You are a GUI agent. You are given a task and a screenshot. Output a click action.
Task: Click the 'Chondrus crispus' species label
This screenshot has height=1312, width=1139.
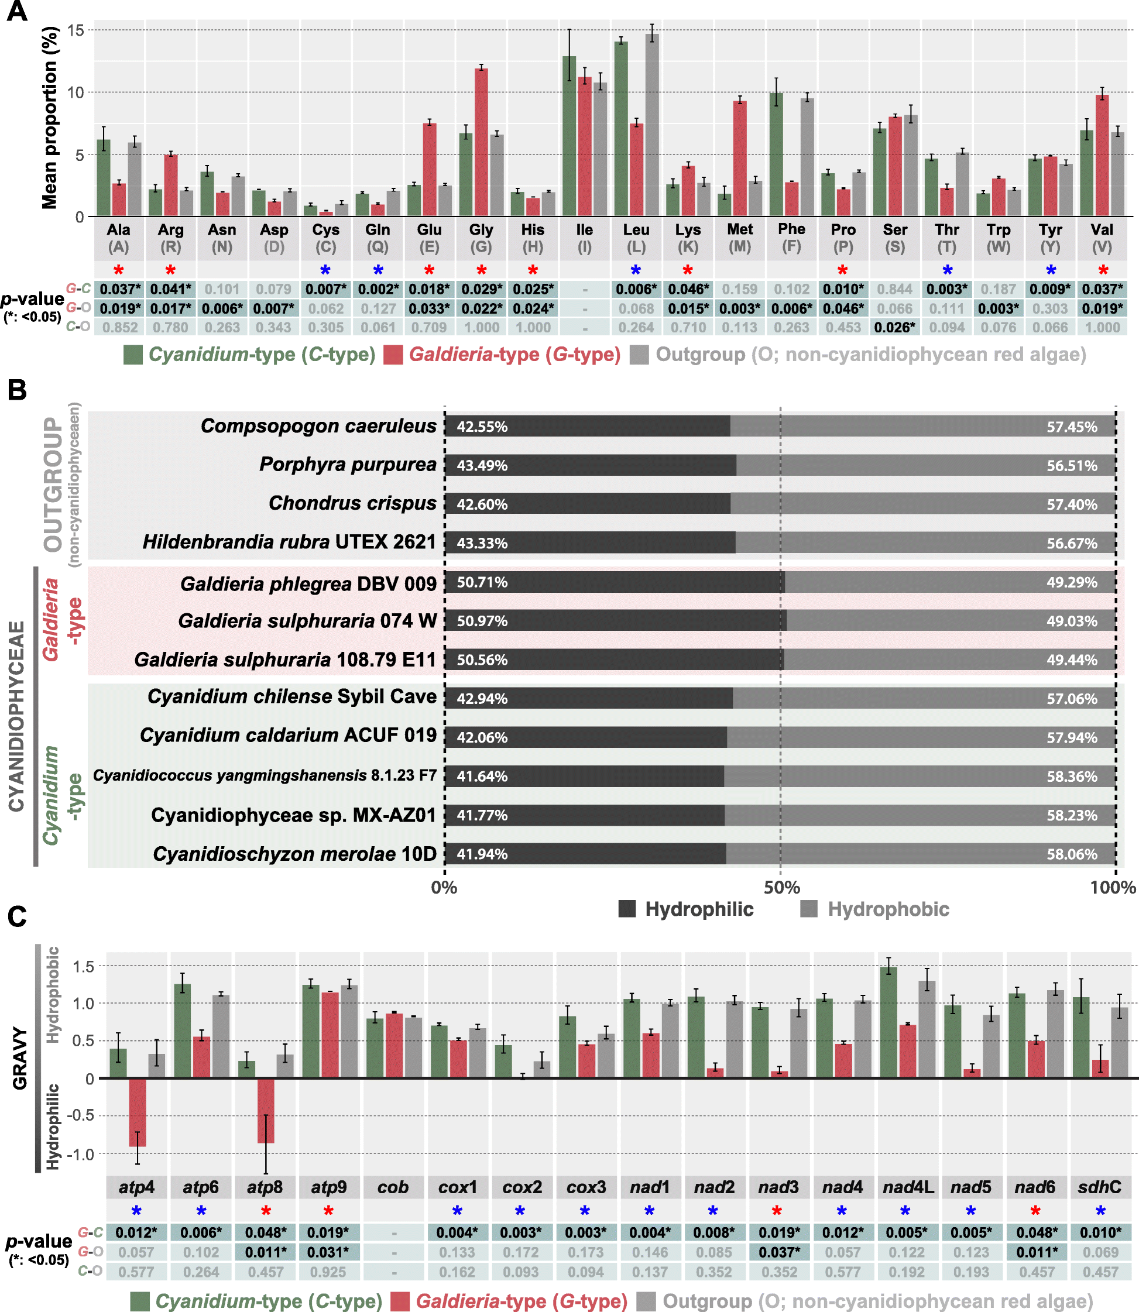click(353, 503)
